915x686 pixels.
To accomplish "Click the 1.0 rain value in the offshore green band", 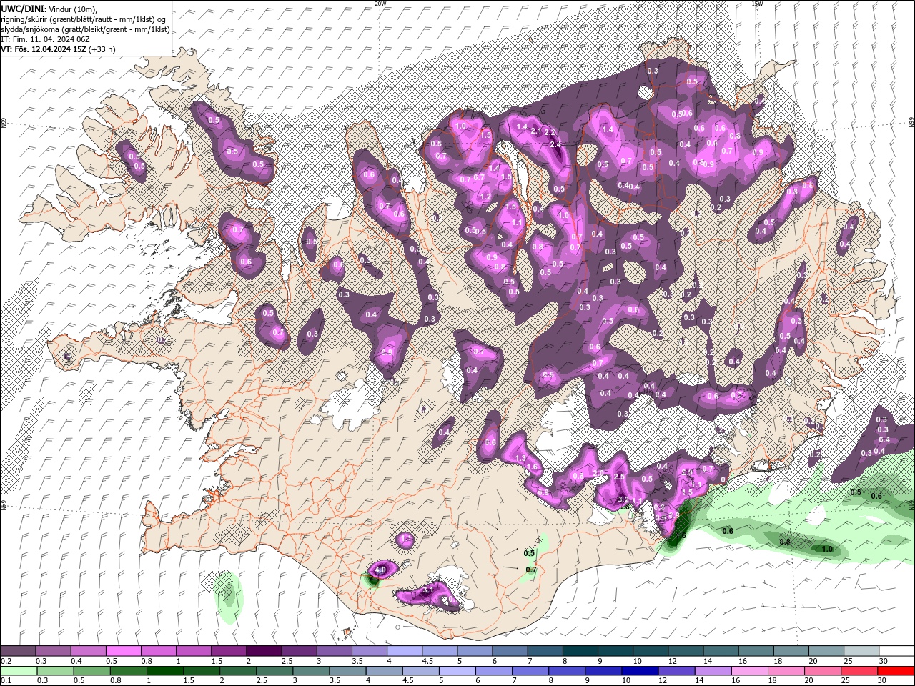I will (827, 549).
